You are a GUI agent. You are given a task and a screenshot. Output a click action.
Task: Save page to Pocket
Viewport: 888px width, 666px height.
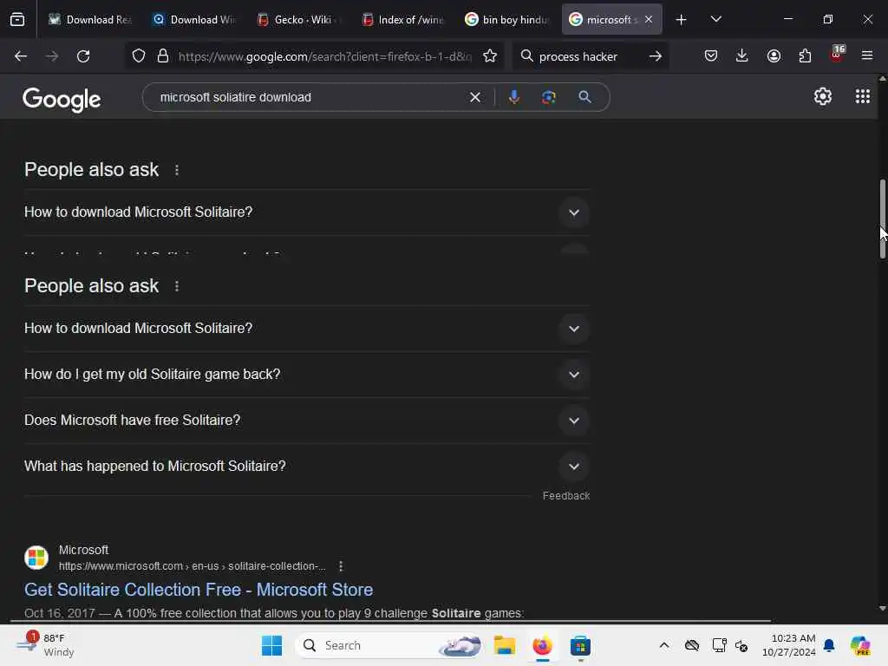click(711, 55)
